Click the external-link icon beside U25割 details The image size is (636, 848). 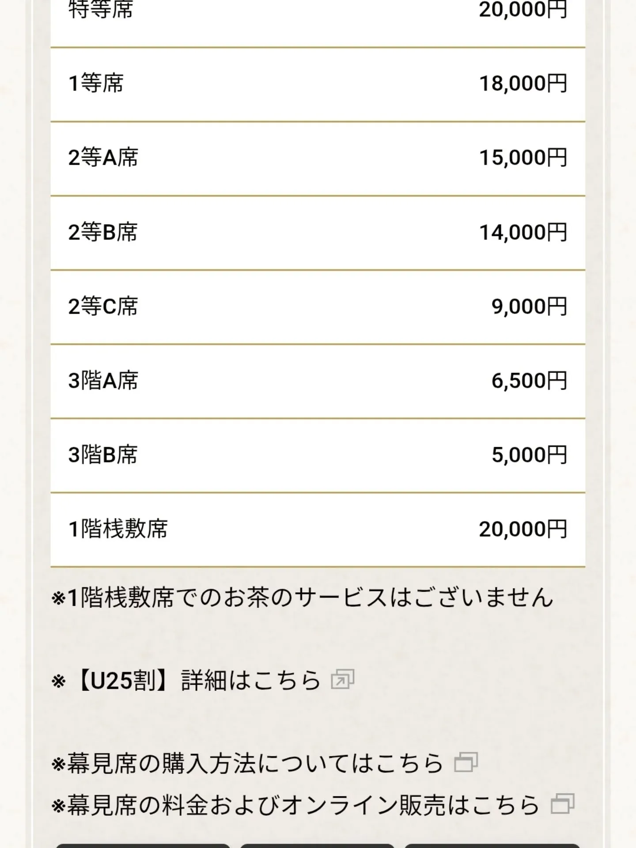342,679
